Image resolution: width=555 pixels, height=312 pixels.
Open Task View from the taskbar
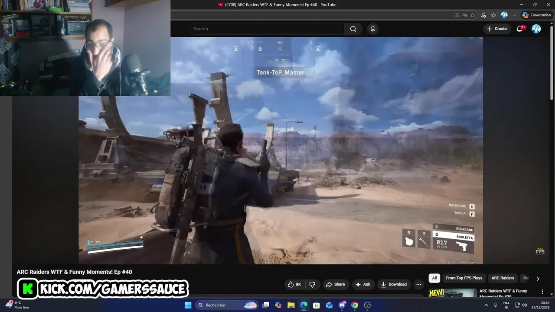click(266, 305)
